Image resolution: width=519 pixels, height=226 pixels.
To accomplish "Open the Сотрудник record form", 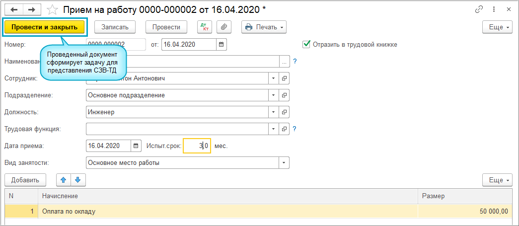I will 285,78.
